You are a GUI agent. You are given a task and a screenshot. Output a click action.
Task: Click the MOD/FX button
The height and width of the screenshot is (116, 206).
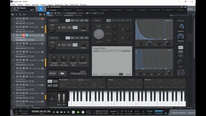[x=52, y=73]
